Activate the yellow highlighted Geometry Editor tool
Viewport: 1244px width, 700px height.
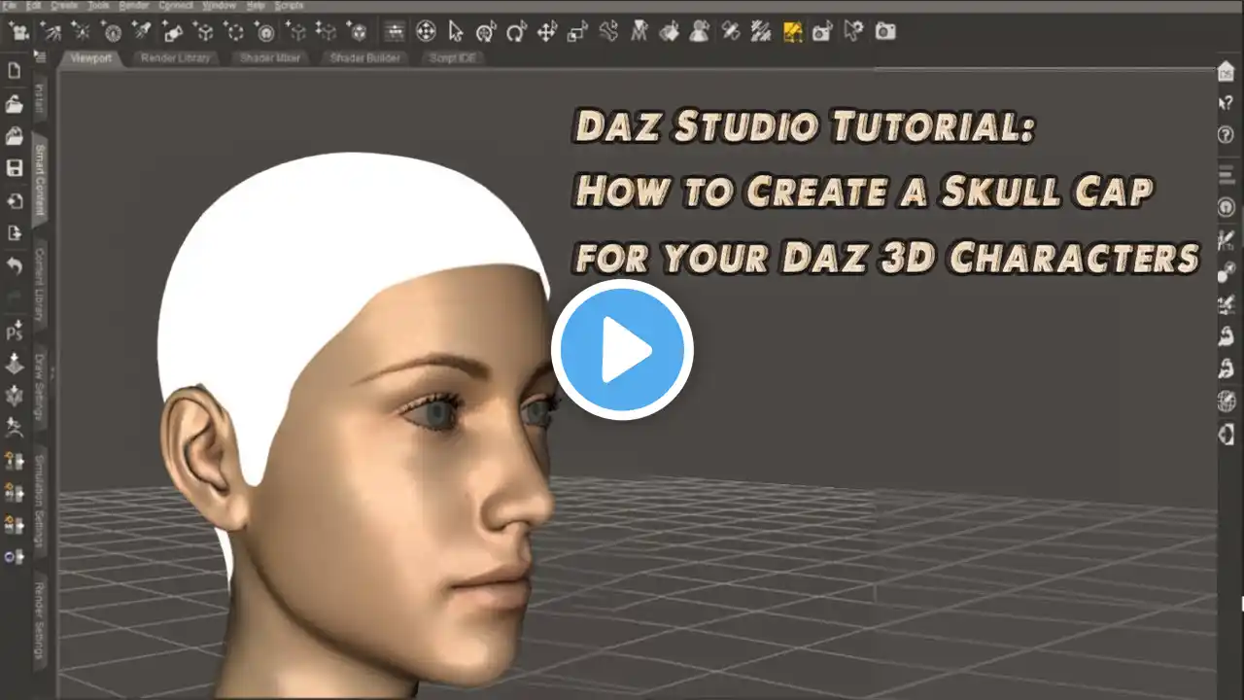[793, 32]
